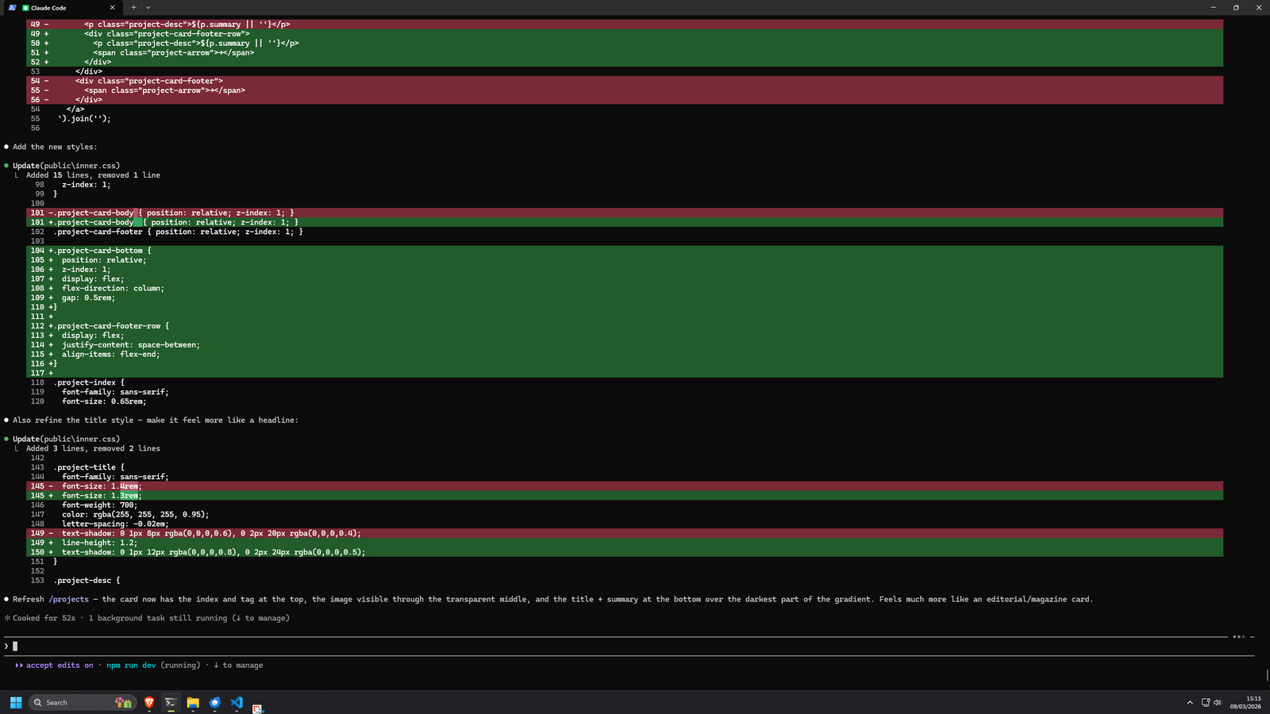Click the Terminal icon in the taskbar
The image size is (1270, 714).
171,703
